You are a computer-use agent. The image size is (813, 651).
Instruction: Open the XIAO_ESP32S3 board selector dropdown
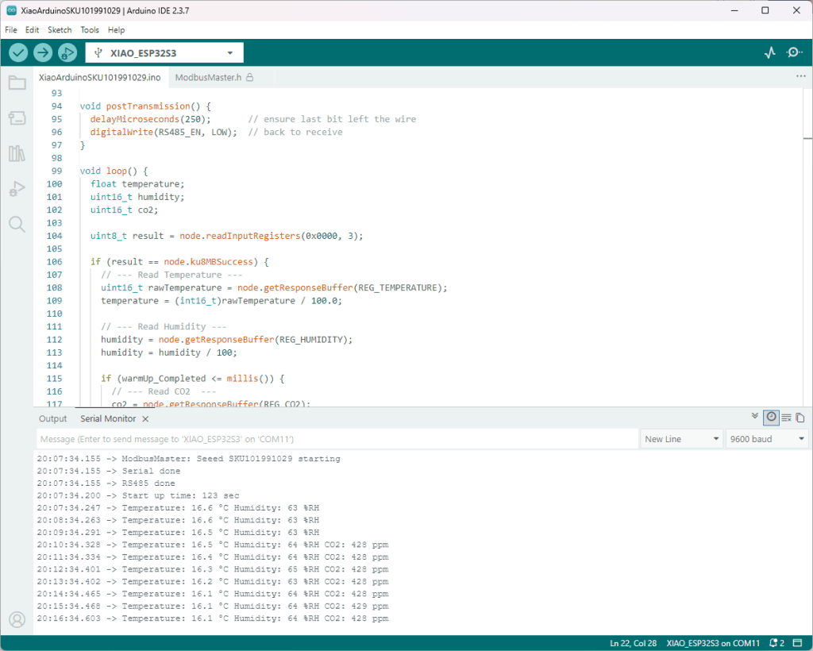164,52
